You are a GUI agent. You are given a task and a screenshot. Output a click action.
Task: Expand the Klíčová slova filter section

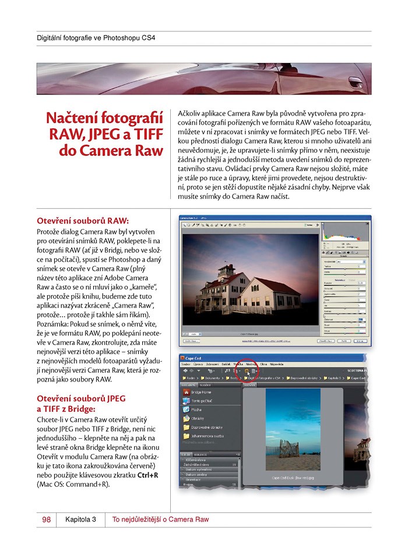click(182, 460)
